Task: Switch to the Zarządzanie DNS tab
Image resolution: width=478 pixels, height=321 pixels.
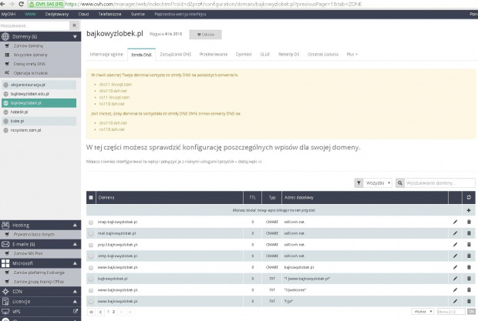Action: pos(176,55)
